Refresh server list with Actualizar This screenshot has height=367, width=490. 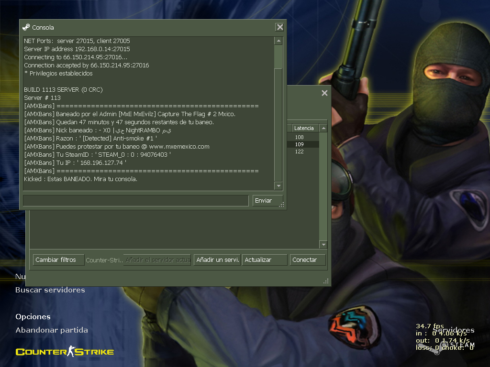(264, 259)
